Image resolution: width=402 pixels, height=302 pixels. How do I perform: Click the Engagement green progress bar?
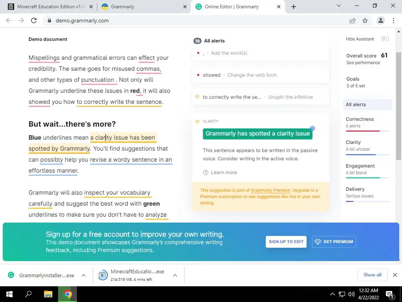367,178
